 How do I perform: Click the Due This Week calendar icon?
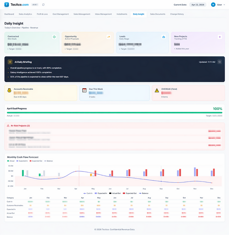pos(84,90)
